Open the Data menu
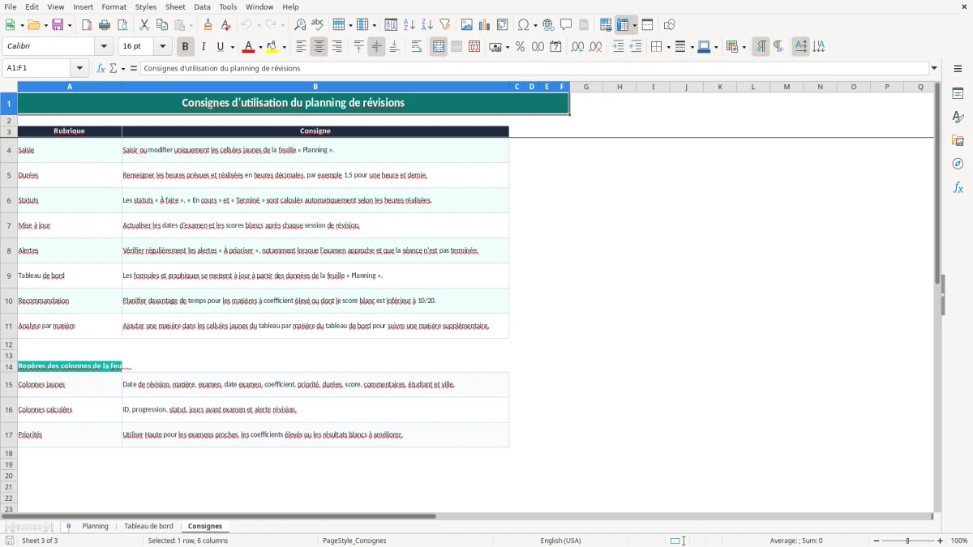973x547 pixels. [x=202, y=6]
